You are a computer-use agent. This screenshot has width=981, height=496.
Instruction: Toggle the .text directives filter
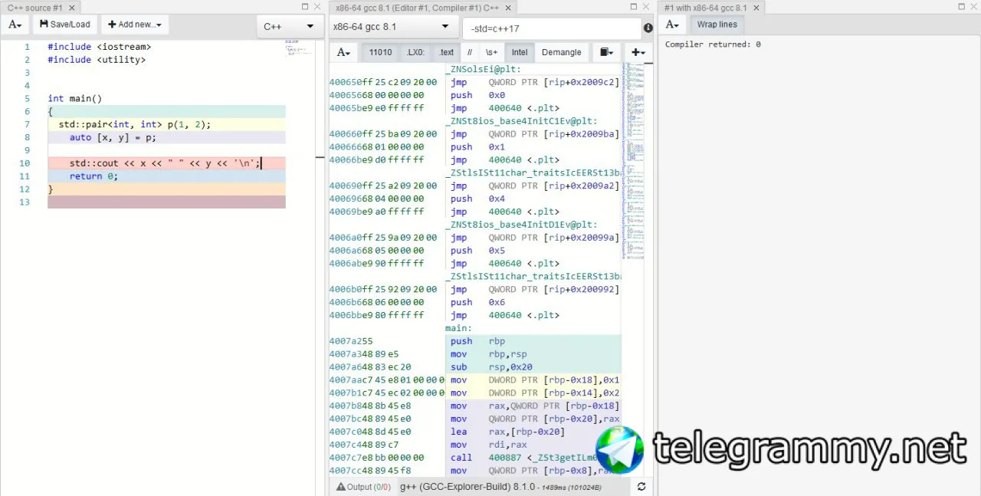(x=446, y=52)
